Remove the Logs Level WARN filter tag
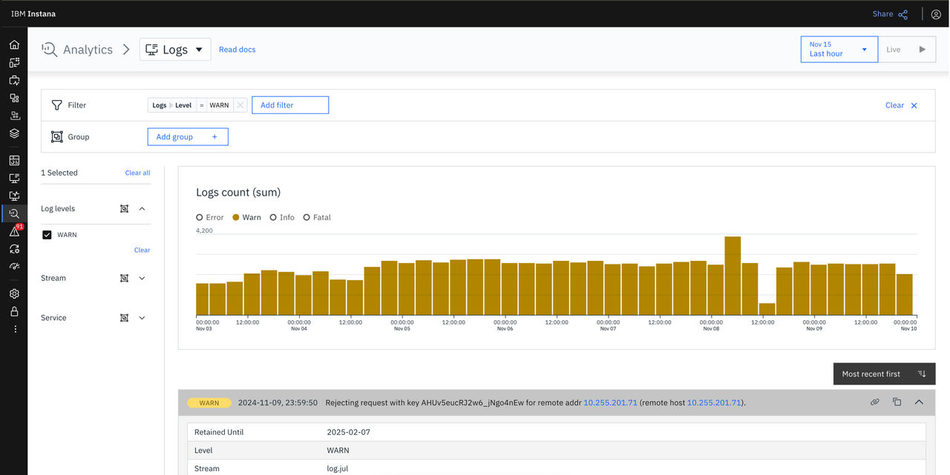The image size is (950, 475). 240,105
